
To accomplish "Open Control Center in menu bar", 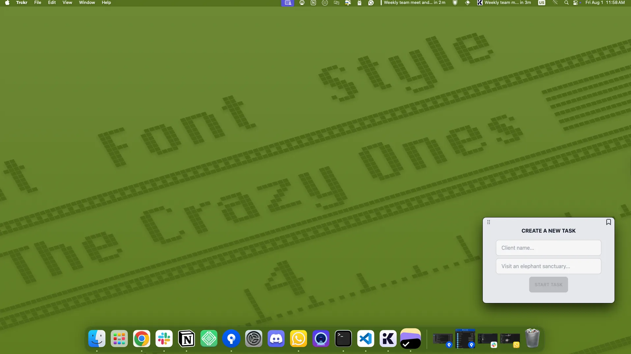I will point(575,3).
